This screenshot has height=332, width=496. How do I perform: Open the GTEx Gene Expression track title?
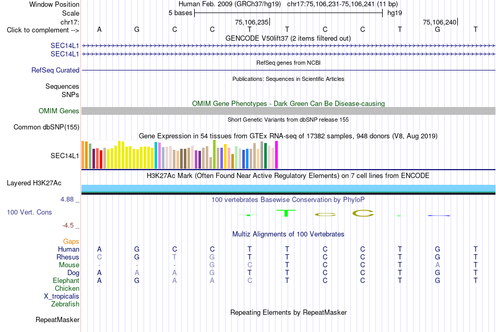click(288, 136)
